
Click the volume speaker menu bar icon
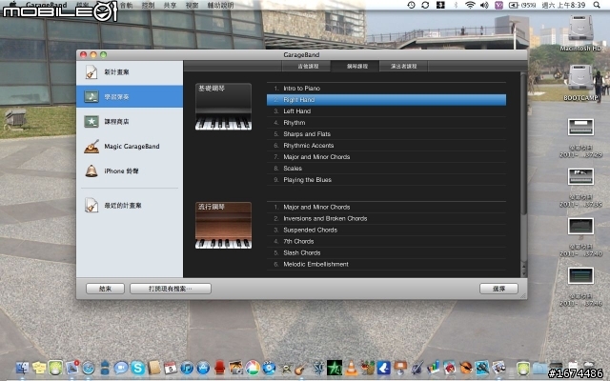[x=484, y=5]
